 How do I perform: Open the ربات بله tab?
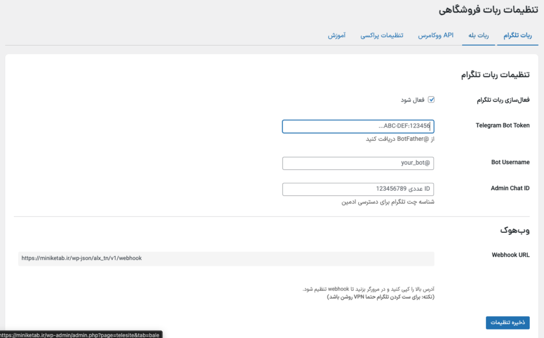479,35
